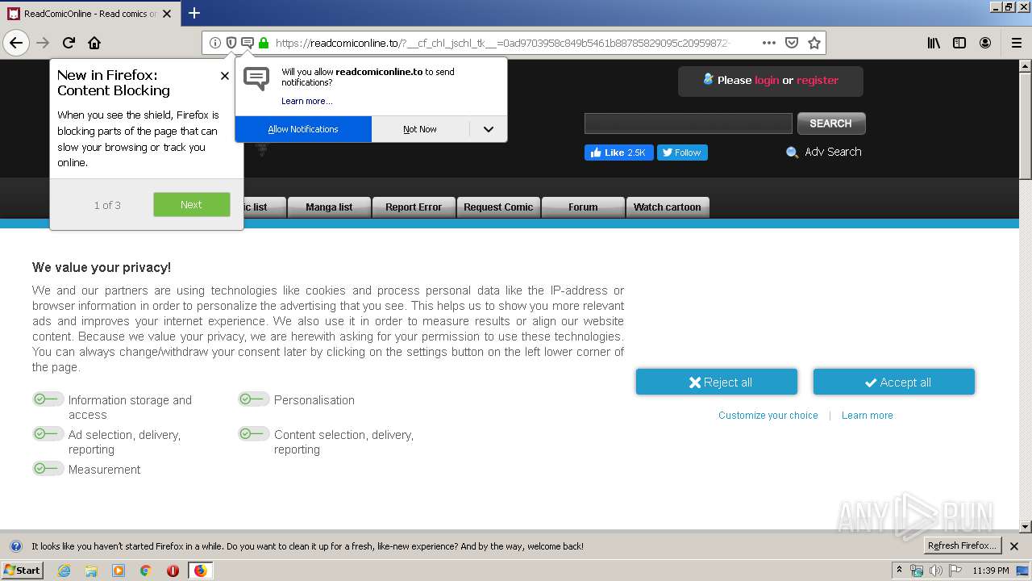The image size is (1032, 581).
Task: Click the register link
Action: [x=818, y=80]
